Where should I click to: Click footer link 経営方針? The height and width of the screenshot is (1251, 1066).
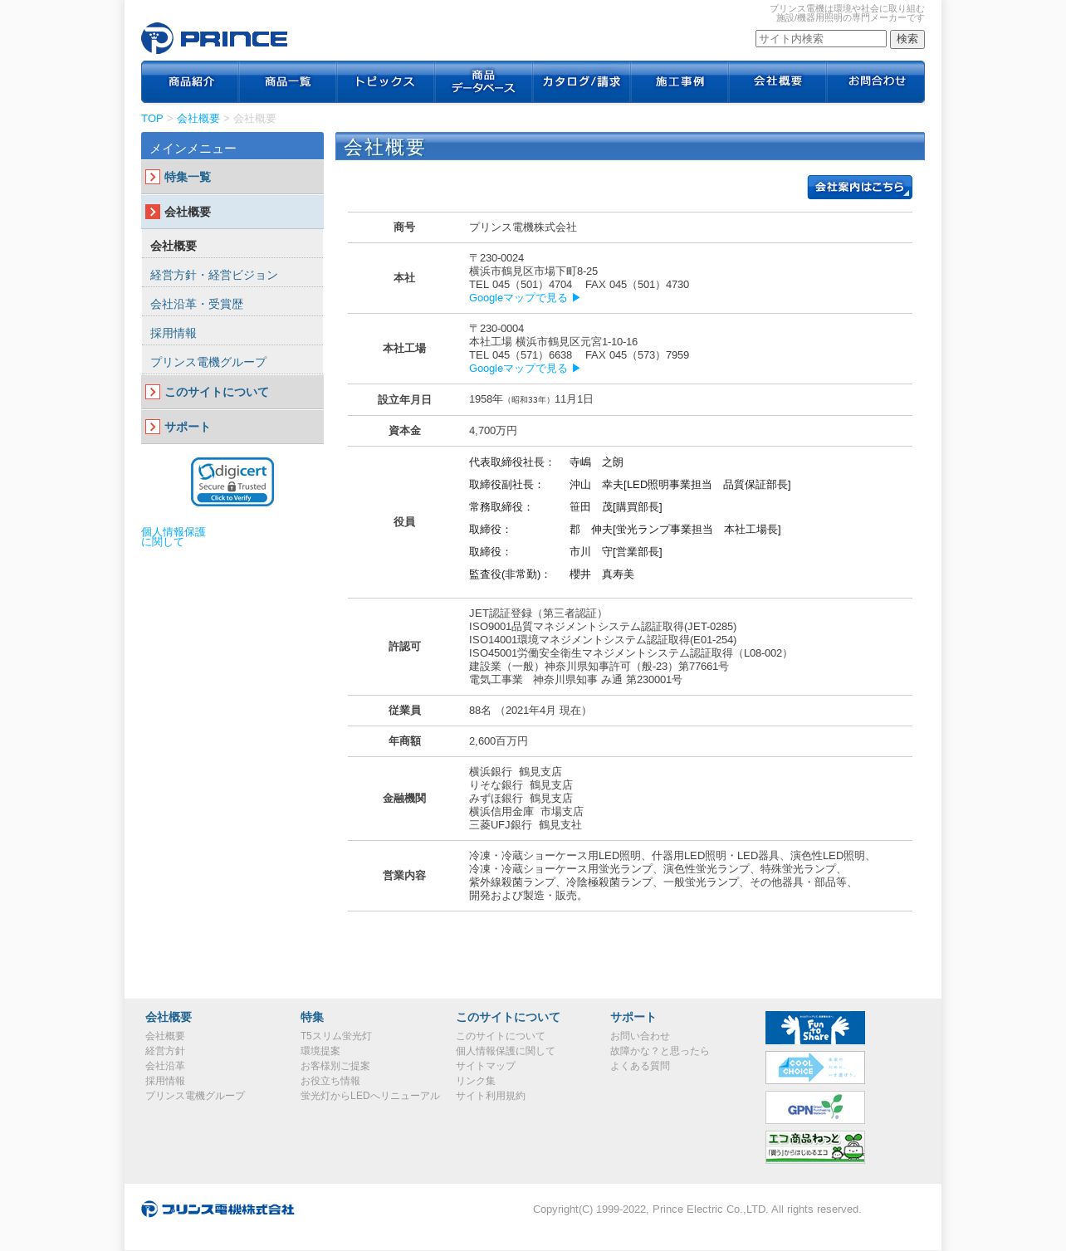pyautogui.click(x=165, y=1051)
